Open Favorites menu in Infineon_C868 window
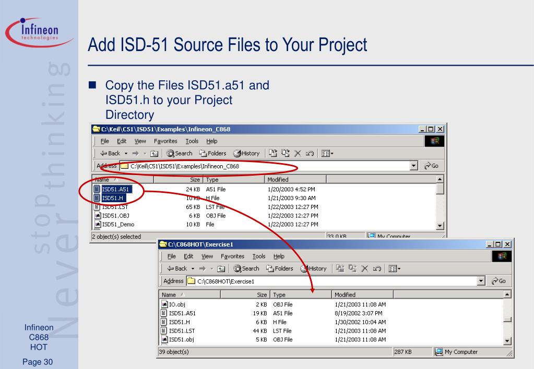The width and height of the screenshot is (534, 369). point(165,141)
